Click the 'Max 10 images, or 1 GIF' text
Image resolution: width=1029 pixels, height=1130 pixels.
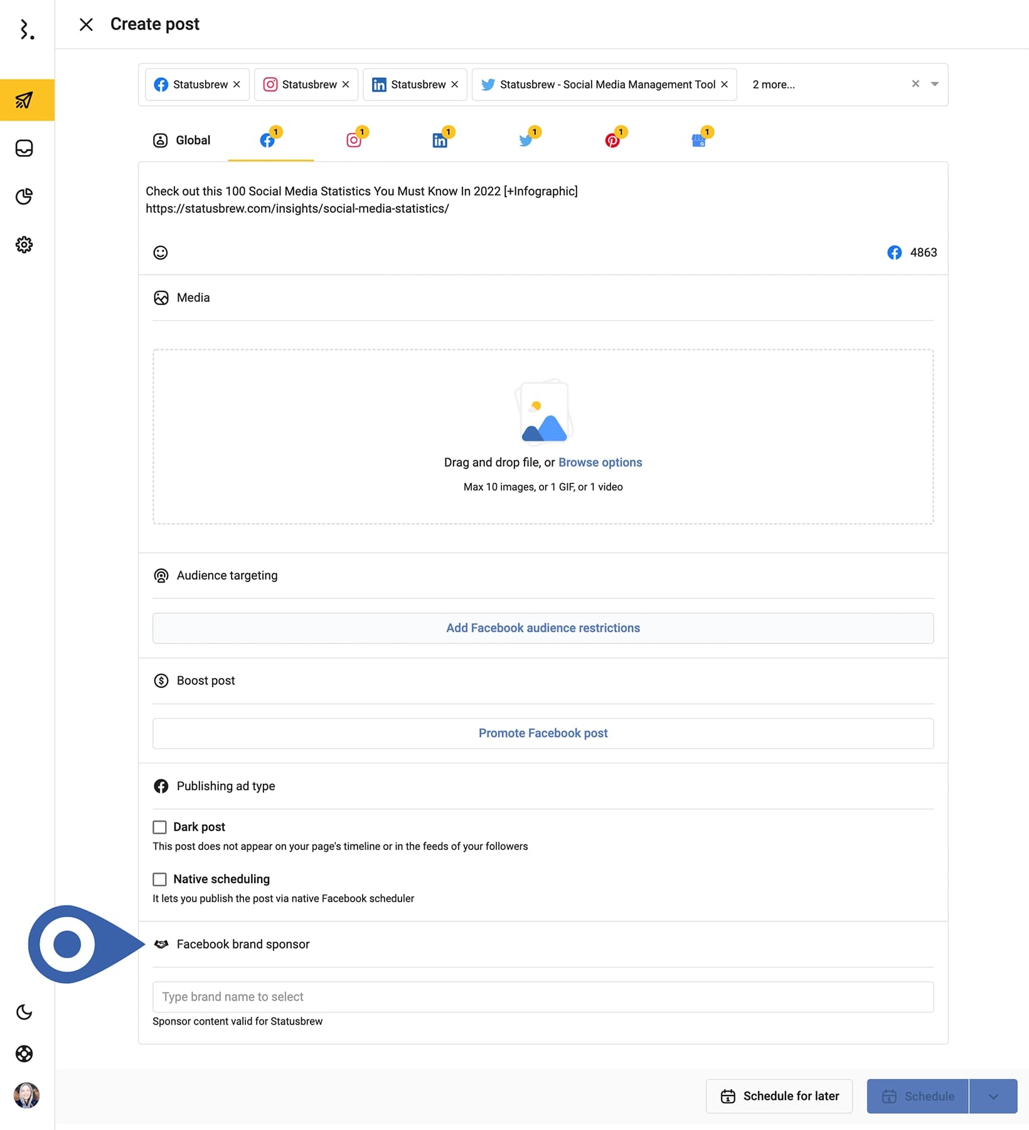pos(543,487)
